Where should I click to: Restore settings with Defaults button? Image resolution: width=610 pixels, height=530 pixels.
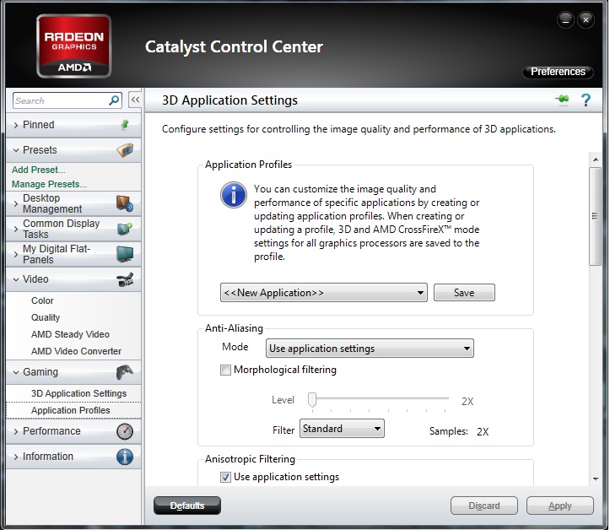coord(187,506)
